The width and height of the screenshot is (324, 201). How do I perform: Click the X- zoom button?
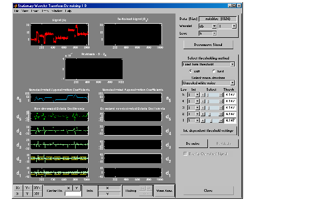coord(18,194)
